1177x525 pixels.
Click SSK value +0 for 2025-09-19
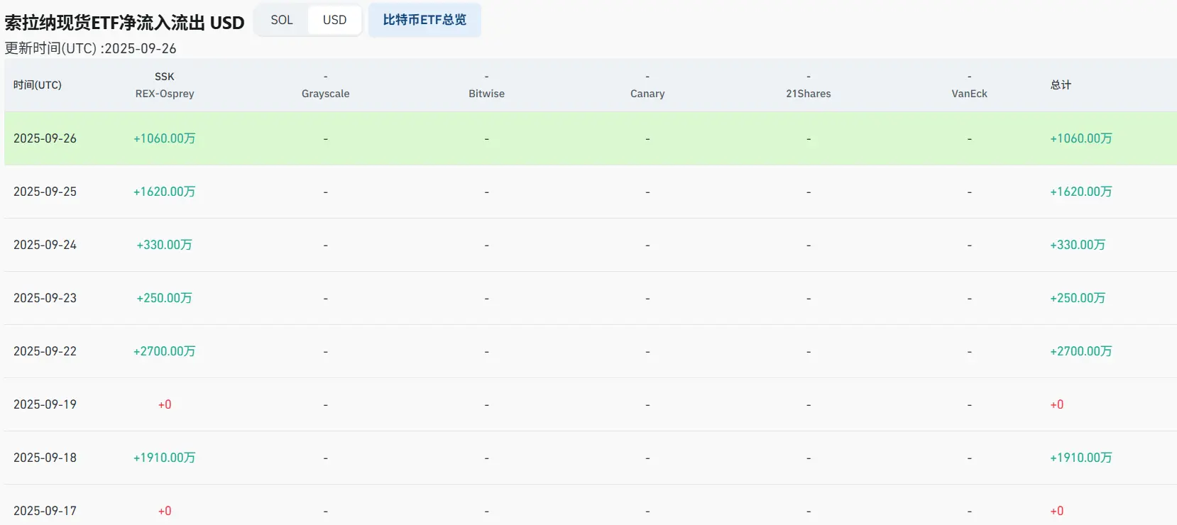point(165,404)
